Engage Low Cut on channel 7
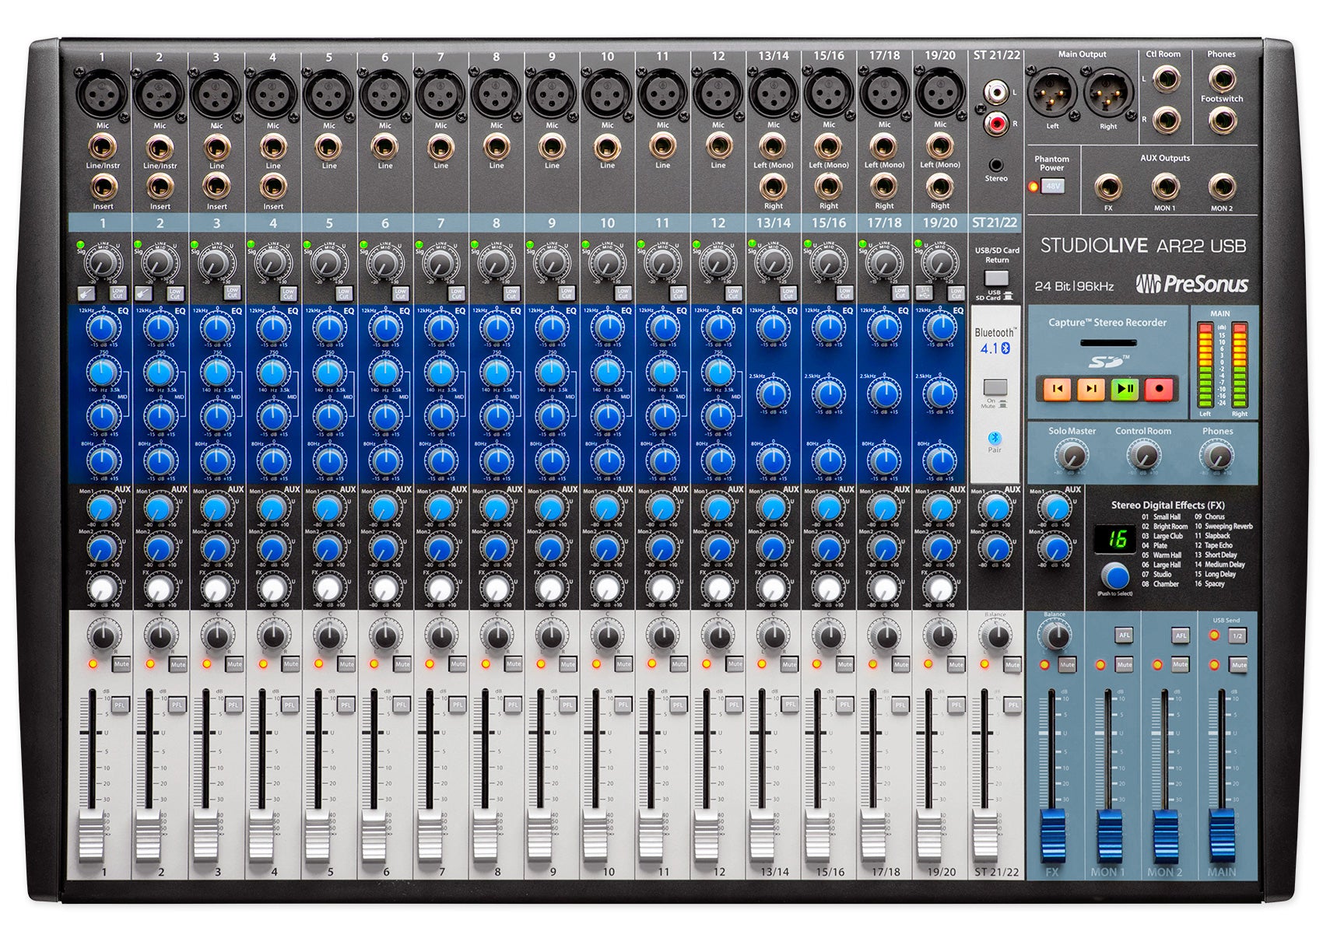This screenshot has width=1323, height=938. [456, 292]
